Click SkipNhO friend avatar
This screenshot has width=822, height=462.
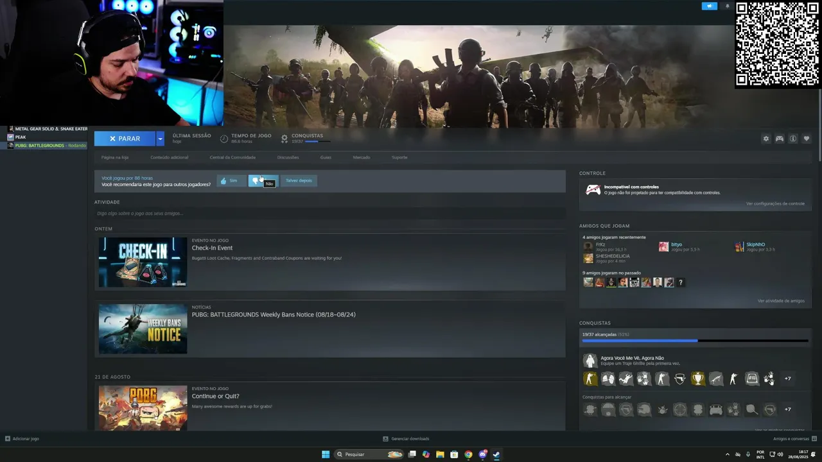click(x=740, y=246)
